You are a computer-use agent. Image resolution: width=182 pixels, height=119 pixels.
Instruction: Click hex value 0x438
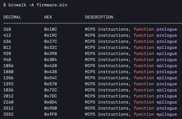[51, 72]
